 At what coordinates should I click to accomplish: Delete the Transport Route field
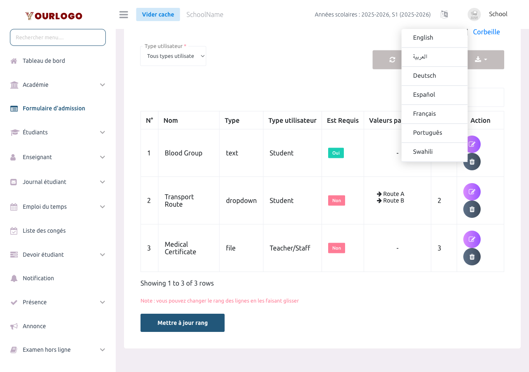472,209
